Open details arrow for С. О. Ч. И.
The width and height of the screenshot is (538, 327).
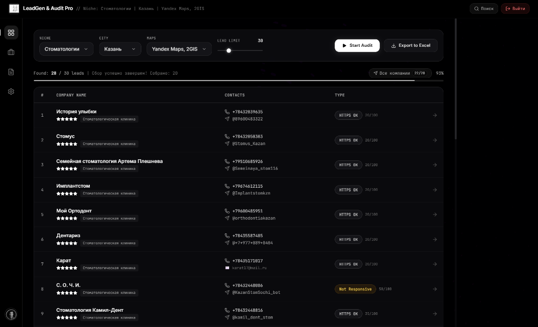tap(434, 289)
